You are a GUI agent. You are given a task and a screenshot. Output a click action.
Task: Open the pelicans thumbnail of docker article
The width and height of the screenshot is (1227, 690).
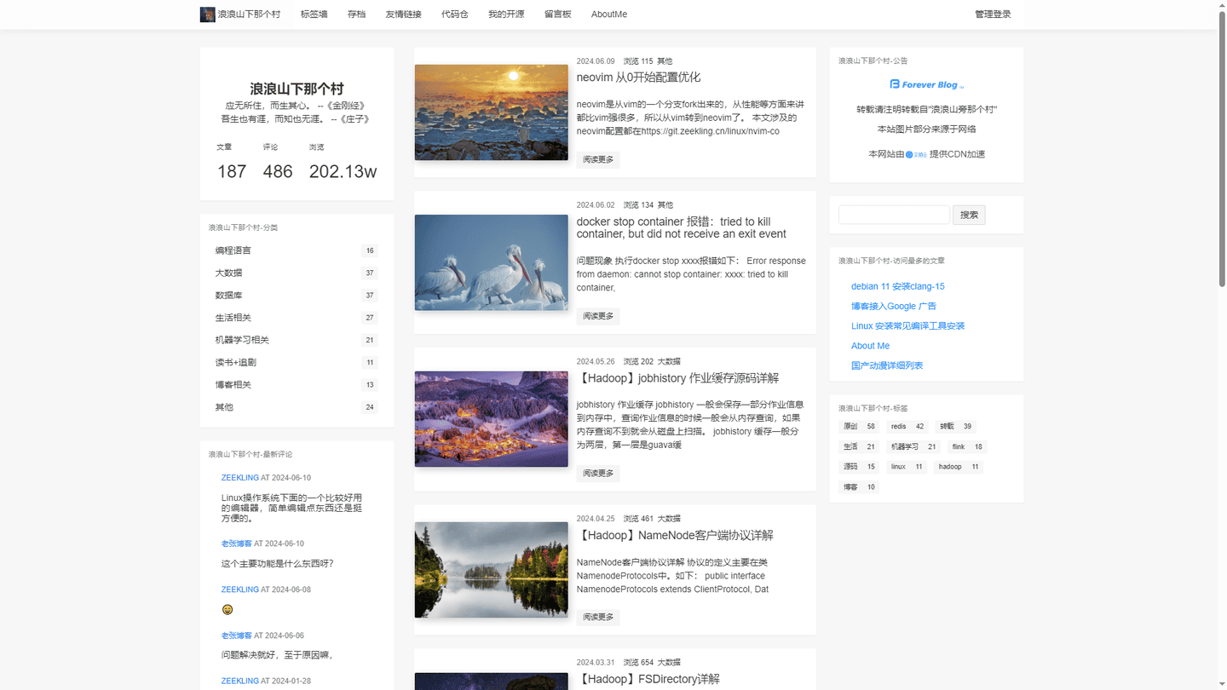[x=492, y=262]
